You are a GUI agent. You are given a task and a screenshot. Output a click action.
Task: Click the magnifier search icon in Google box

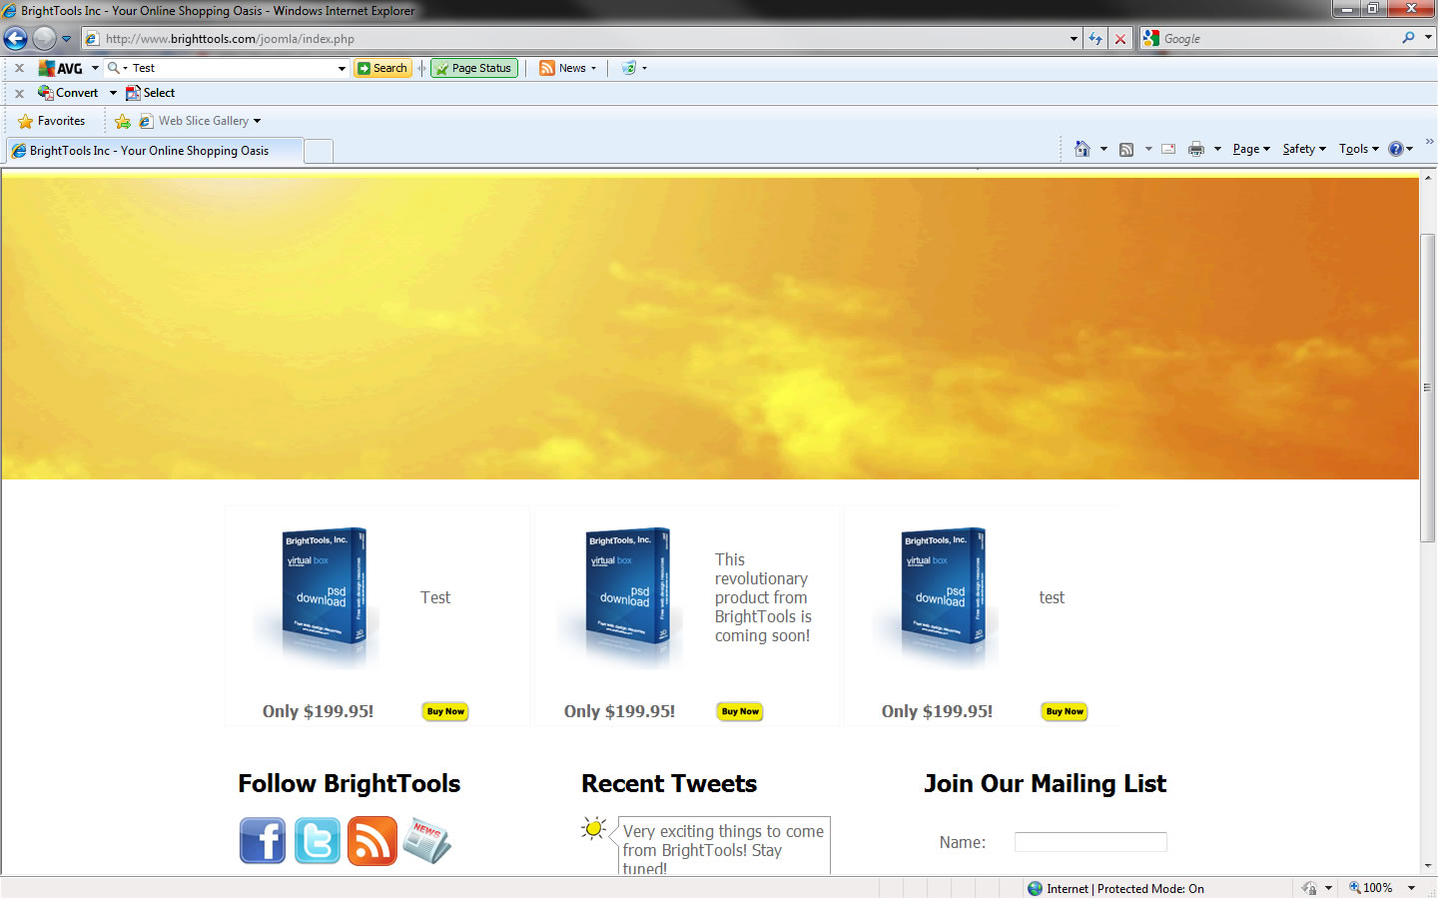(1408, 38)
